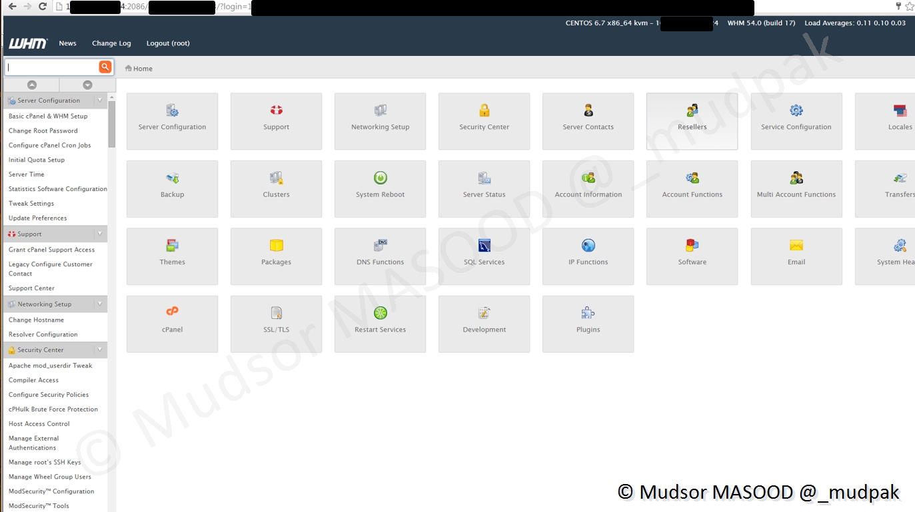Open the Plugins puzzle icon
Image resolution: width=915 pixels, height=512 pixels.
pyautogui.click(x=588, y=313)
